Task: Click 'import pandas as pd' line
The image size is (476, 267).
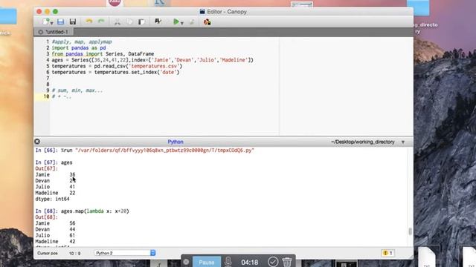Action: 79,47
